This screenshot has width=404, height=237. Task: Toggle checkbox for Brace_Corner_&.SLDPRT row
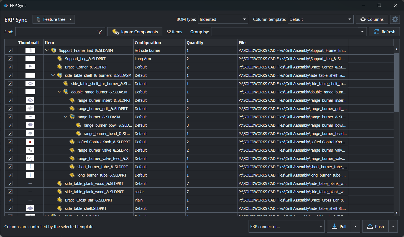tap(10, 67)
